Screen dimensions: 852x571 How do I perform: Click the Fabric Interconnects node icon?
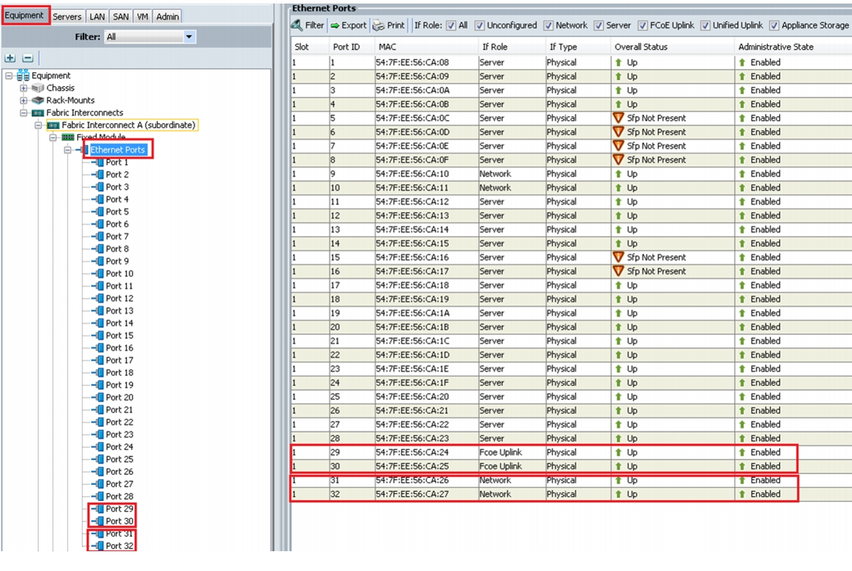38,113
